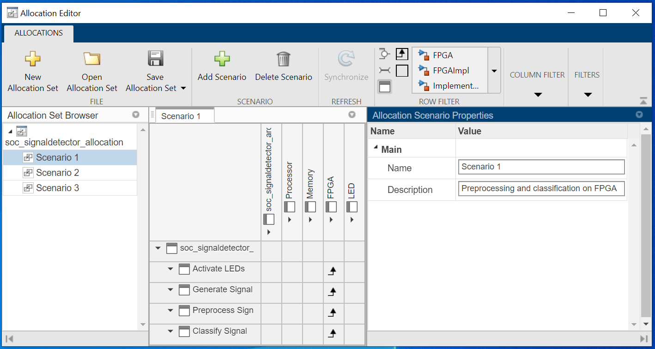Click the scroll-to-start arrow in bottom bar
The image size is (655, 349).
(9, 338)
